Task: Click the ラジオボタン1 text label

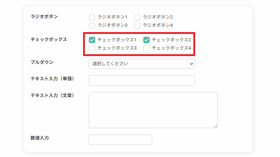Action: click(112, 17)
